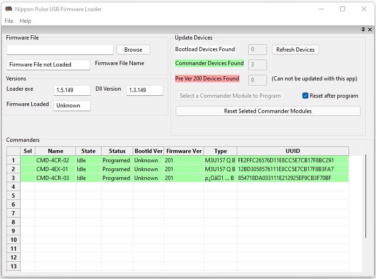Image resolution: width=376 pixels, height=279 pixels.
Task: Pin the panel using the pushpin icon
Action: tap(363, 29)
